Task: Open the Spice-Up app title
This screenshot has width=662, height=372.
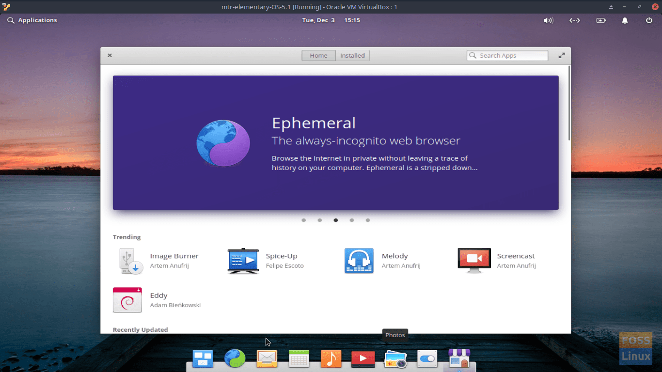Action: pyautogui.click(x=282, y=256)
